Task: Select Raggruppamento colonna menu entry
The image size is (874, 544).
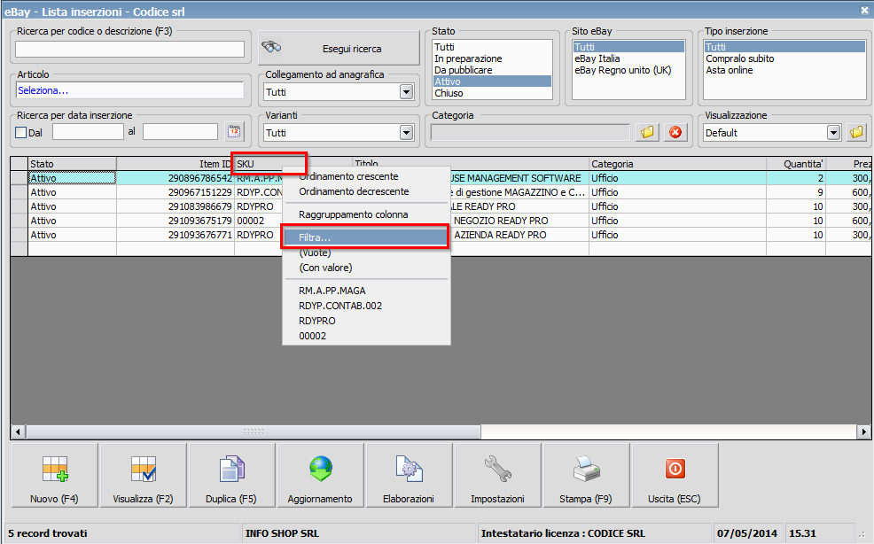Action: pos(366,214)
